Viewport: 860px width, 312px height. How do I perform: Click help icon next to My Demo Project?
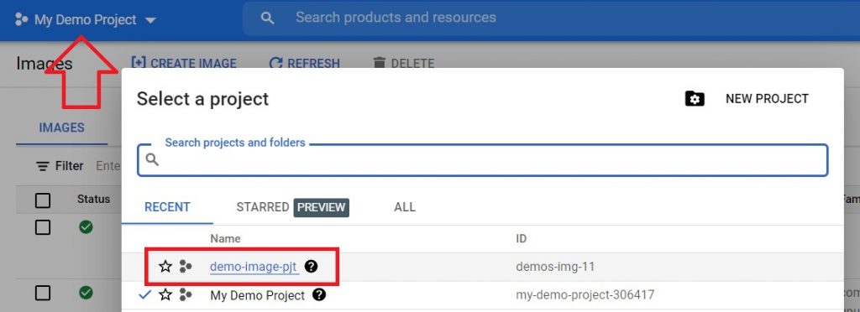319,295
